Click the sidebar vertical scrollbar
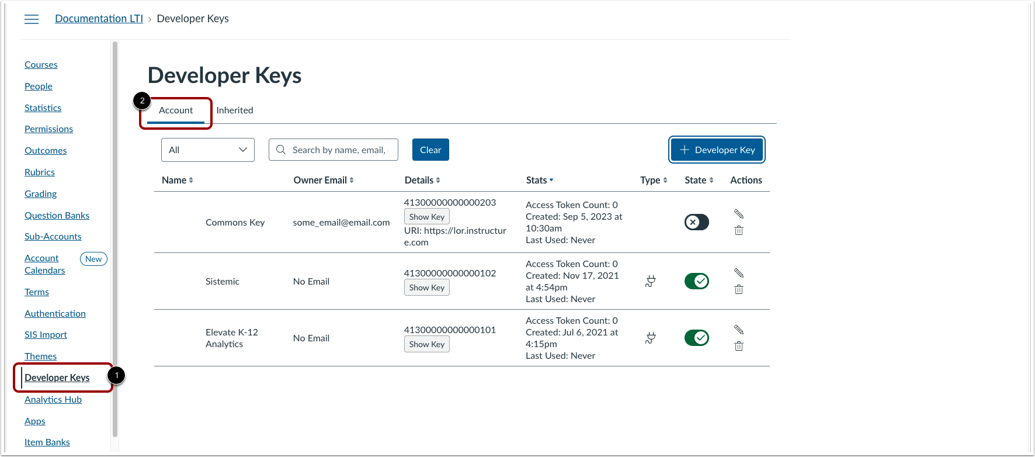The image size is (1035, 457). click(x=115, y=238)
